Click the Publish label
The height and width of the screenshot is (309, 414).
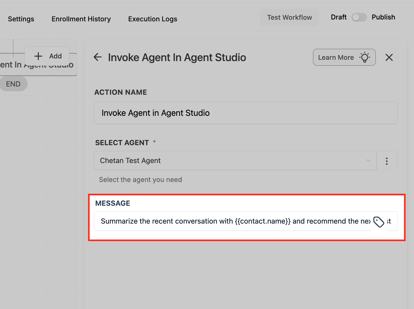coord(383,17)
